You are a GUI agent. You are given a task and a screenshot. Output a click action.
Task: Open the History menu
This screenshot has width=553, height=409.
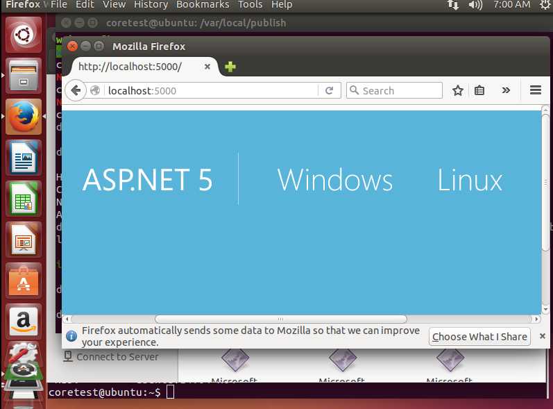[x=151, y=5]
